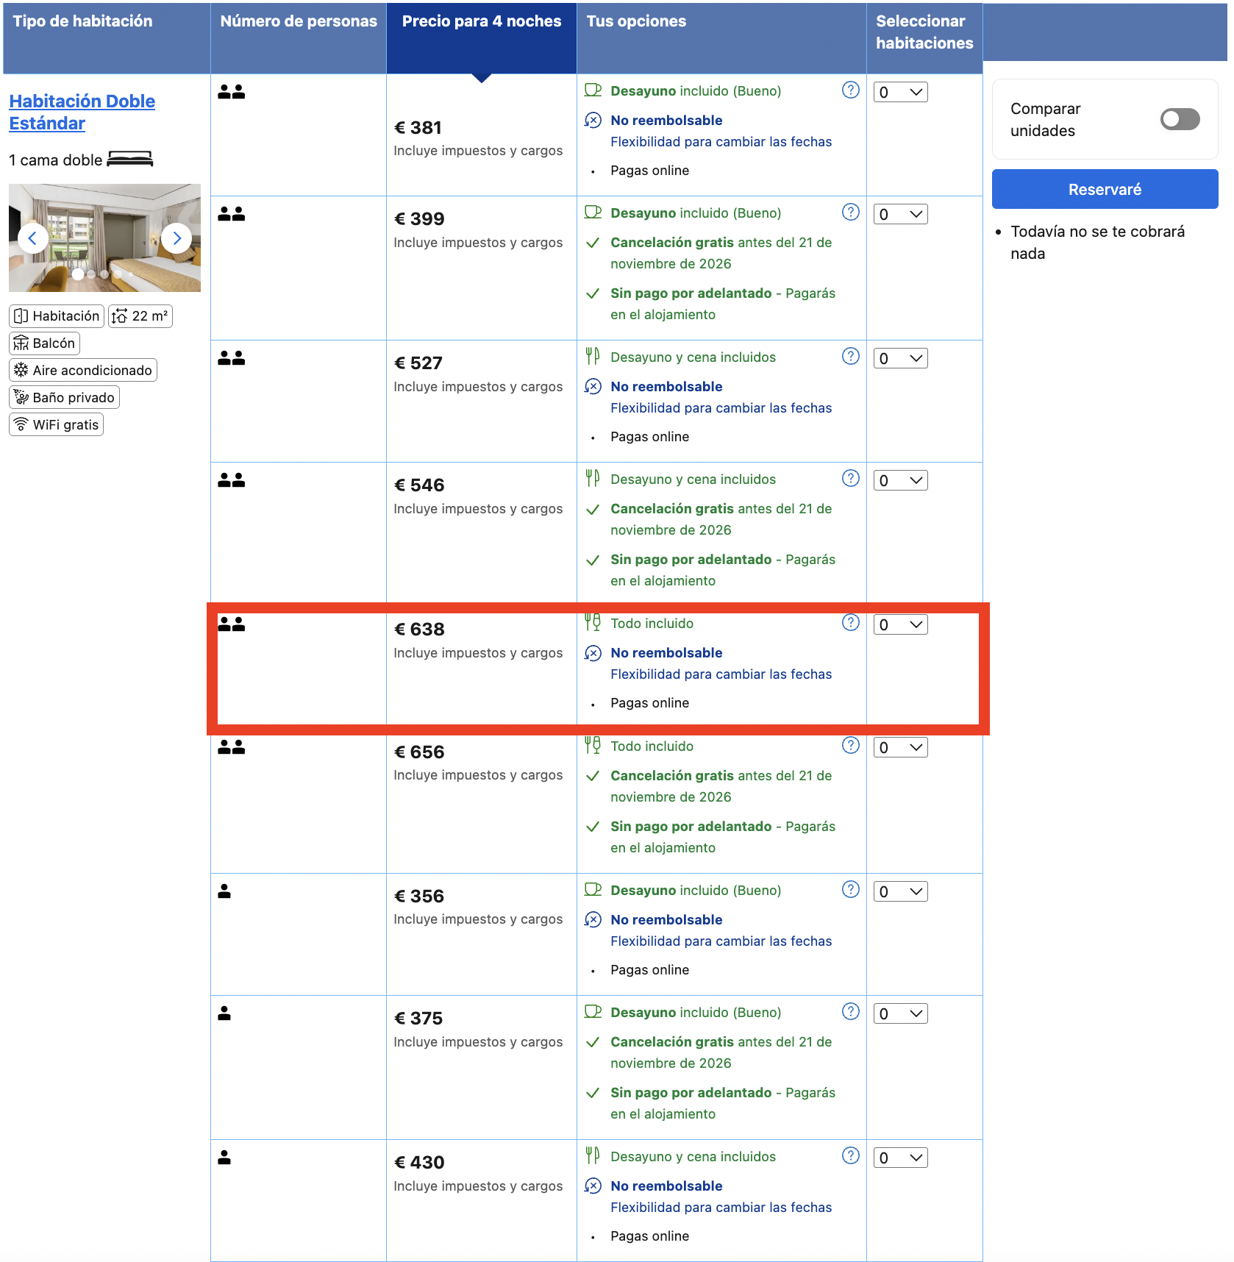This screenshot has width=1234, height=1262.
Task: Open the room quantity dropdown for €399
Action: pyautogui.click(x=900, y=215)
